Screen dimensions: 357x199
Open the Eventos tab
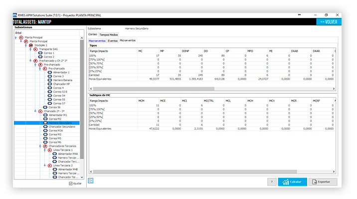click(113, 41)
